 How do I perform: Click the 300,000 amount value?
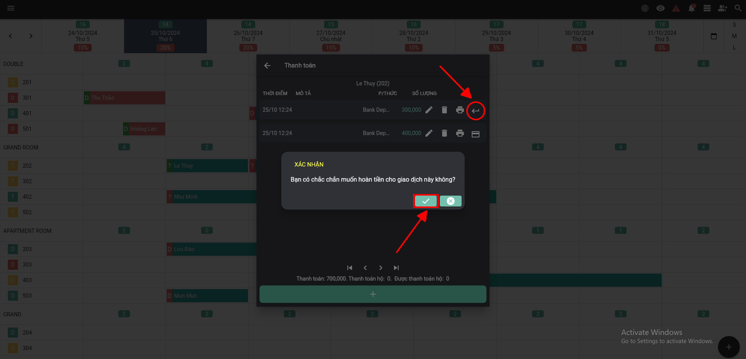click(x=411, y=110)
